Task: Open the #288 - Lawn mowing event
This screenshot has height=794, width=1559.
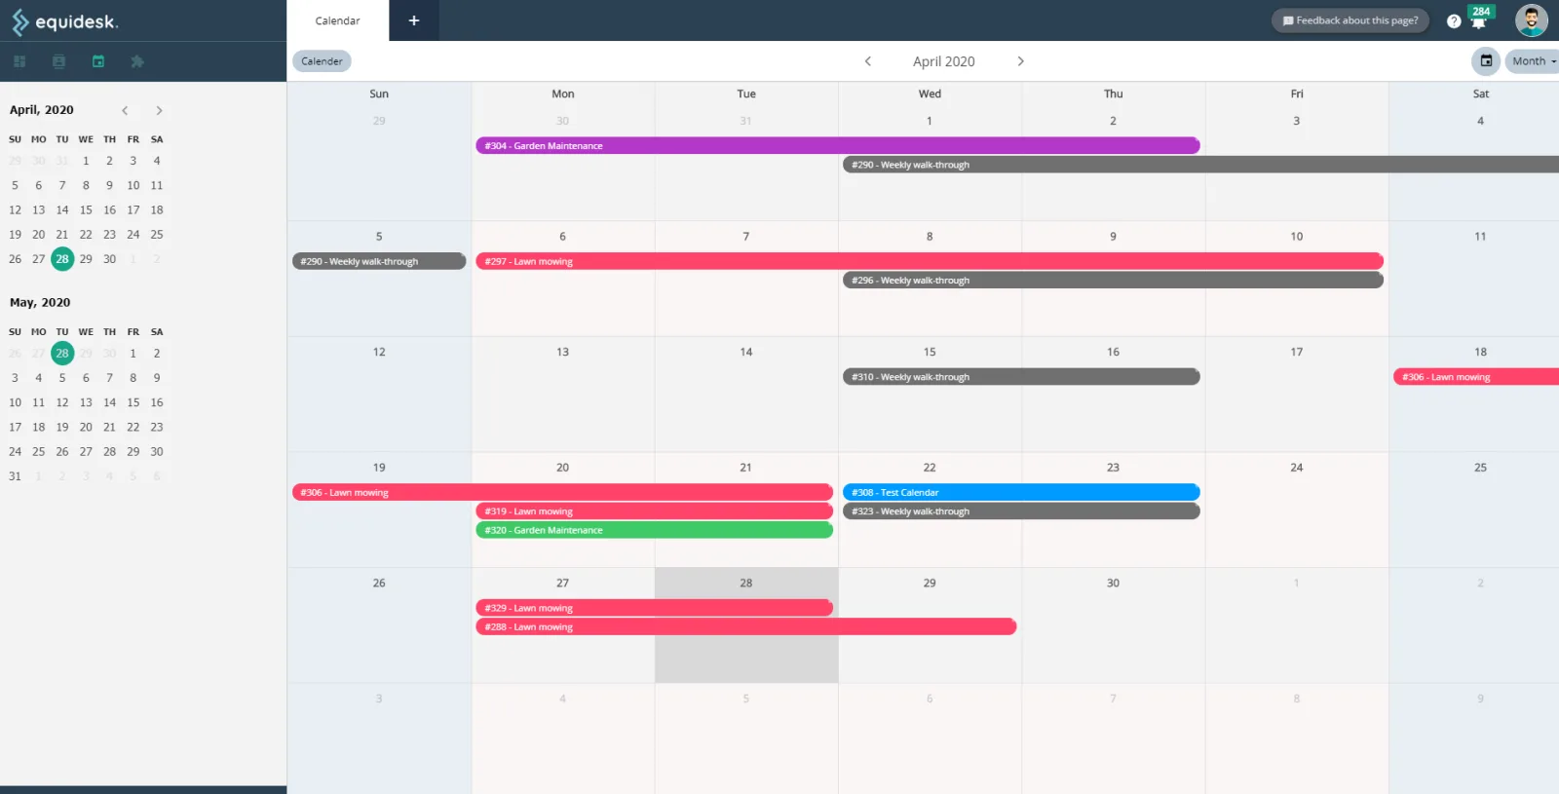Action: [745, 626]
